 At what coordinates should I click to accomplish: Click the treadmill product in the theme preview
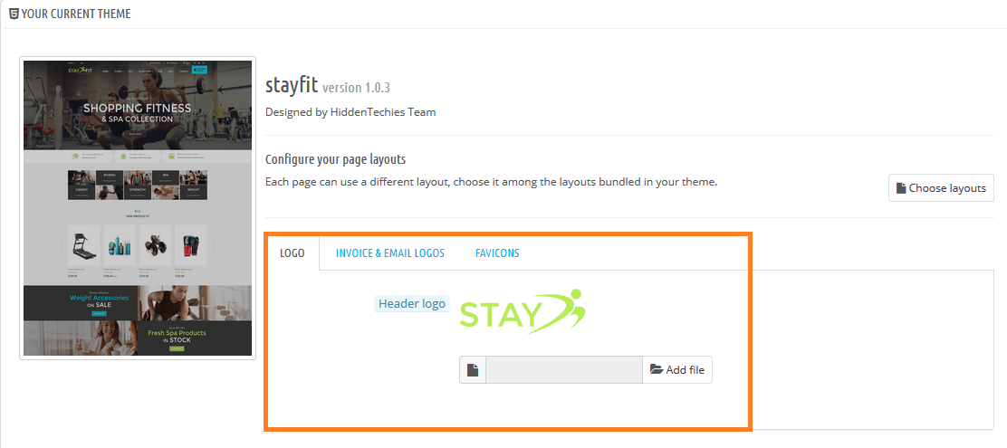coord(84,246)
